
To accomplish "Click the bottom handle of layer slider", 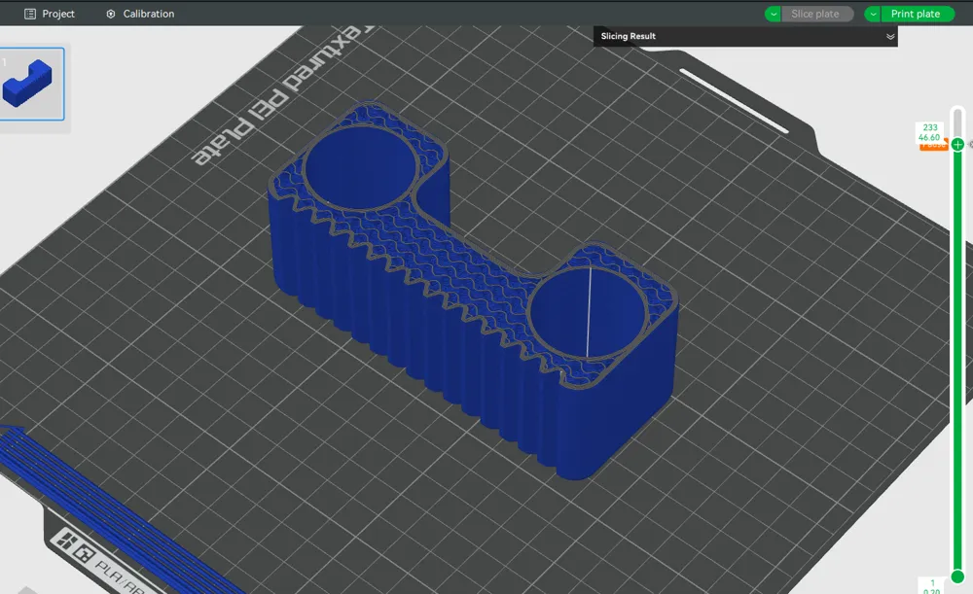I will click(957, 577).
